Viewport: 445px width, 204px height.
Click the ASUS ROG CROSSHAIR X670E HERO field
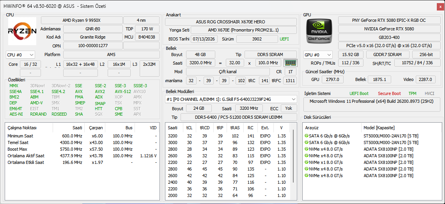(231, 22)
